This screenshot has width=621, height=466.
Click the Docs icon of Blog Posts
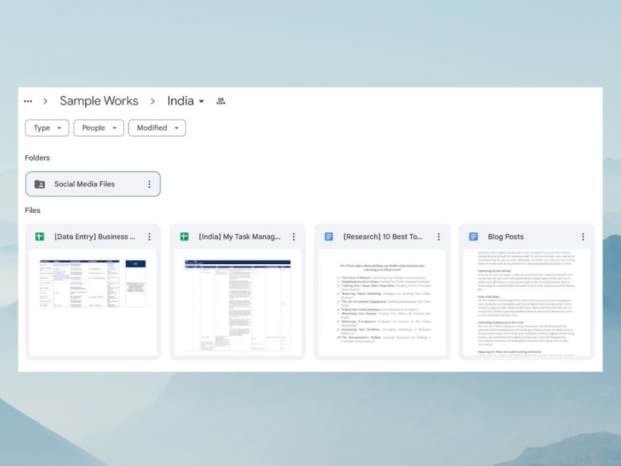(x=473, y=237)
